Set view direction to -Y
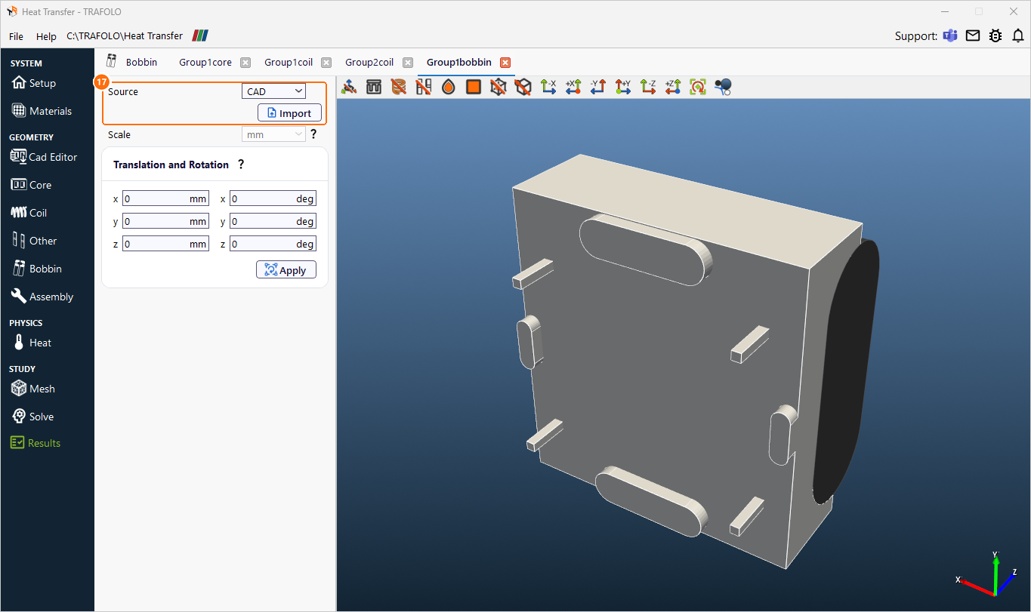 [x=598, y=87]
